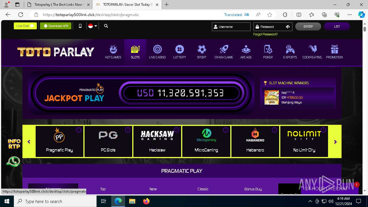Focus the Username input field

point(231,27)
